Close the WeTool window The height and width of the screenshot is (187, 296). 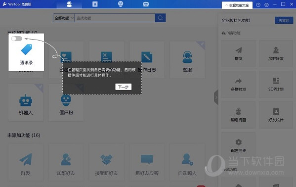tap(292, 4)
